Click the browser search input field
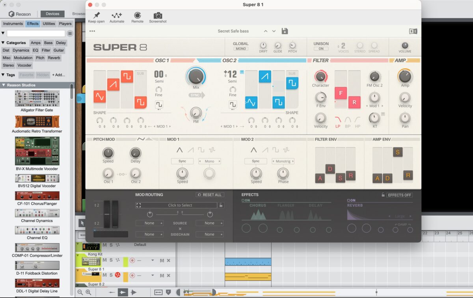473x298 pixels. (x=36, y=34)
